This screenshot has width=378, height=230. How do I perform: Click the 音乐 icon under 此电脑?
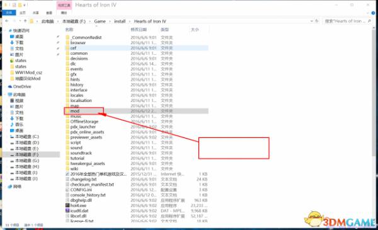point(12,124)
